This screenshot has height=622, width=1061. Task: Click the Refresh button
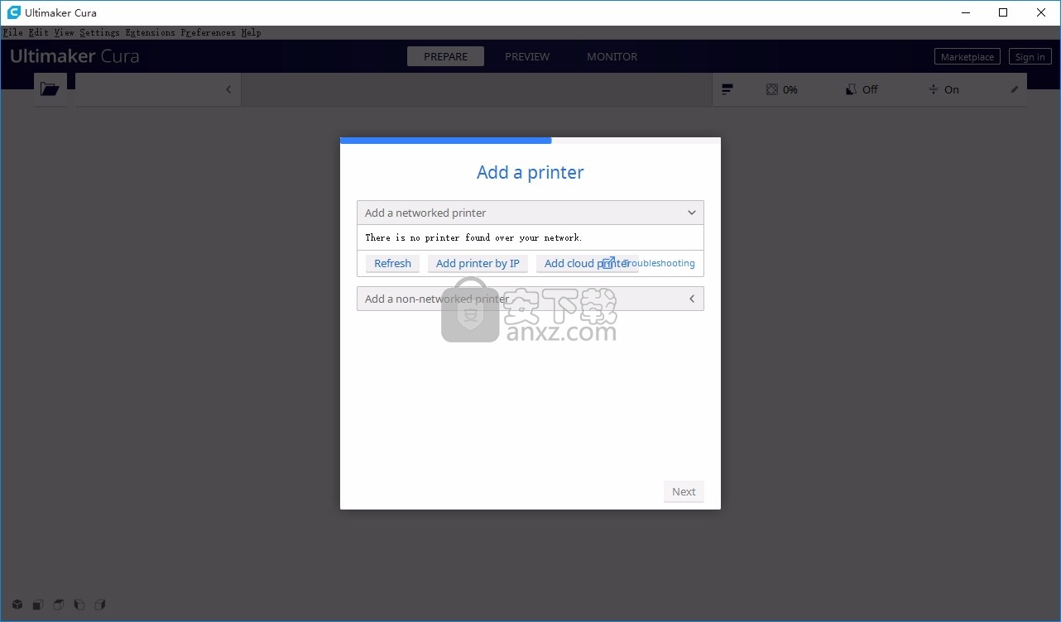[x=392, y=263]
